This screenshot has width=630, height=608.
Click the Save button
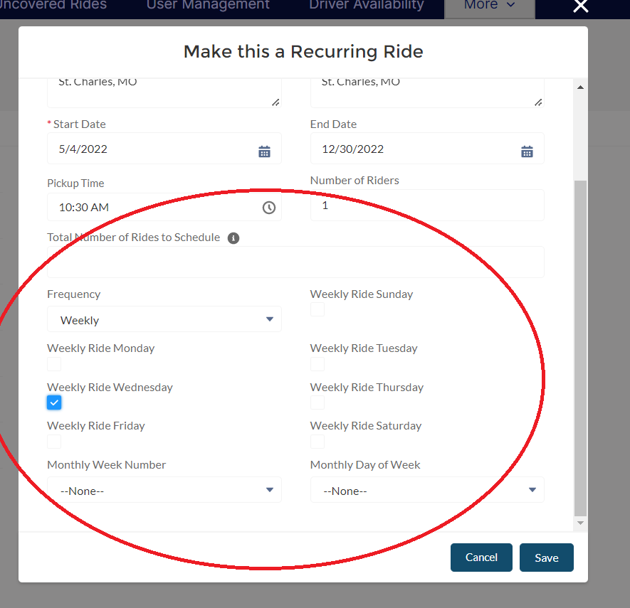[546, 558]
